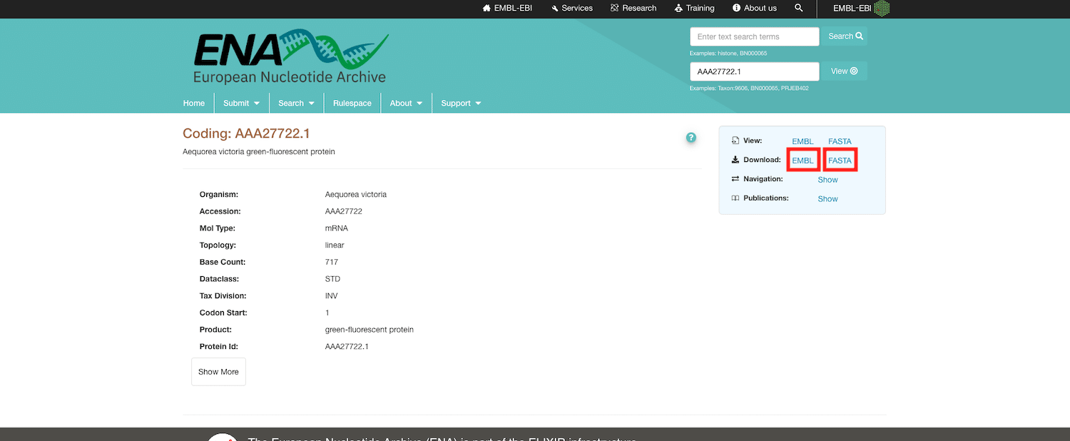Viewport: 1070px width, 441px height.
Task: Click the ENA logo in the header
Action: pos(290,58)
